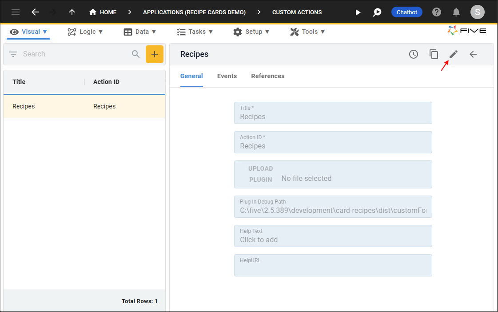Viewport: 498px width, 312px height.
Task: Click the HOME house icon
Action: 93,12
